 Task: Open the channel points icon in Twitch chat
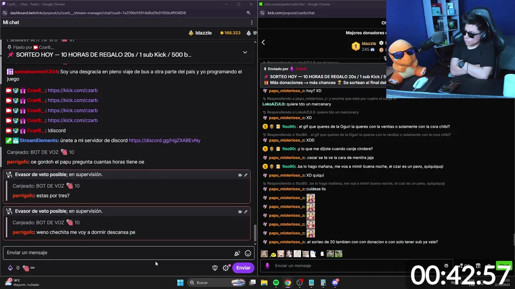point(26,268)
